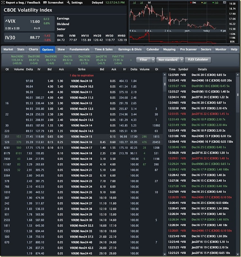Click the option chain scroll-up arrow

coord(165,75)
